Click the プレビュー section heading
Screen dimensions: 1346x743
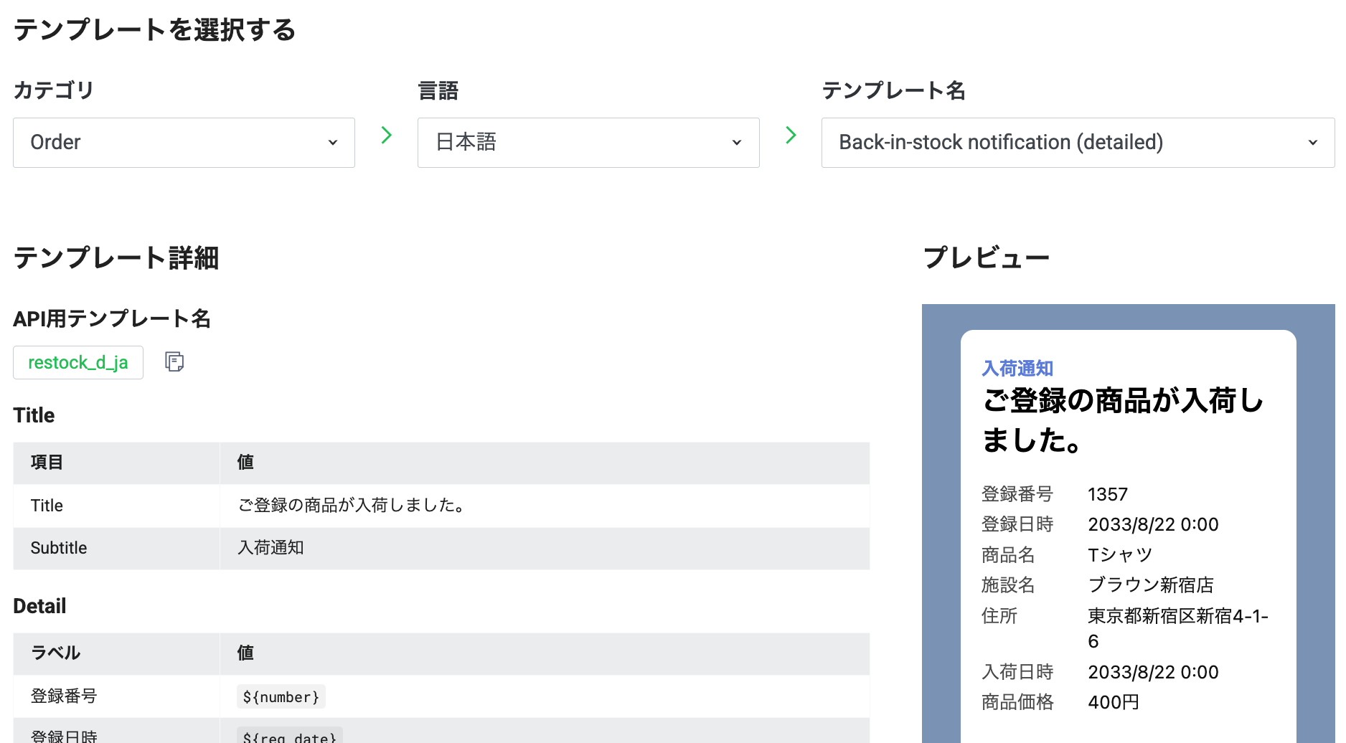[986, 257]
